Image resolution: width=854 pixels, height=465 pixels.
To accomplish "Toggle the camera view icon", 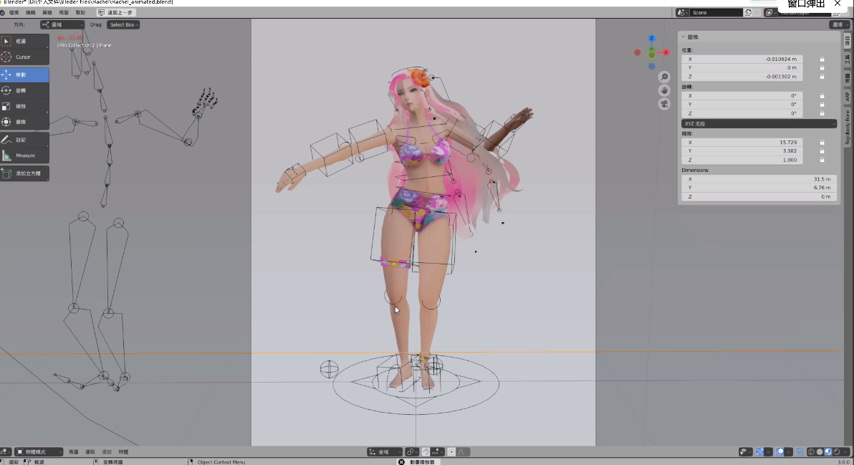I will (x=664, y=104).
